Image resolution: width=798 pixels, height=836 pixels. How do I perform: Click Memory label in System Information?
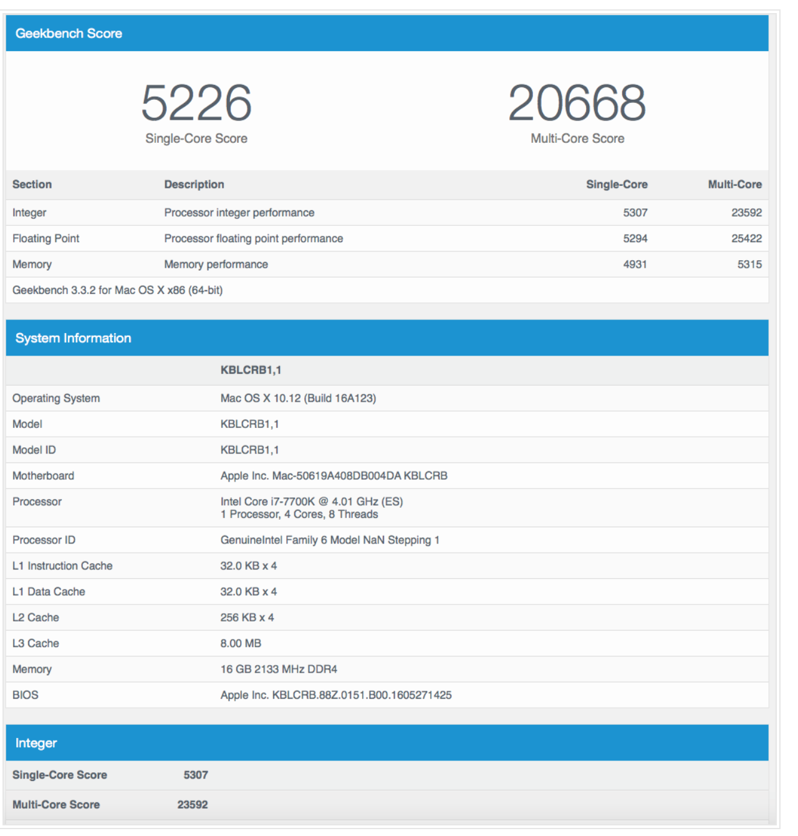pyautogui.click(x=32, y=669)
